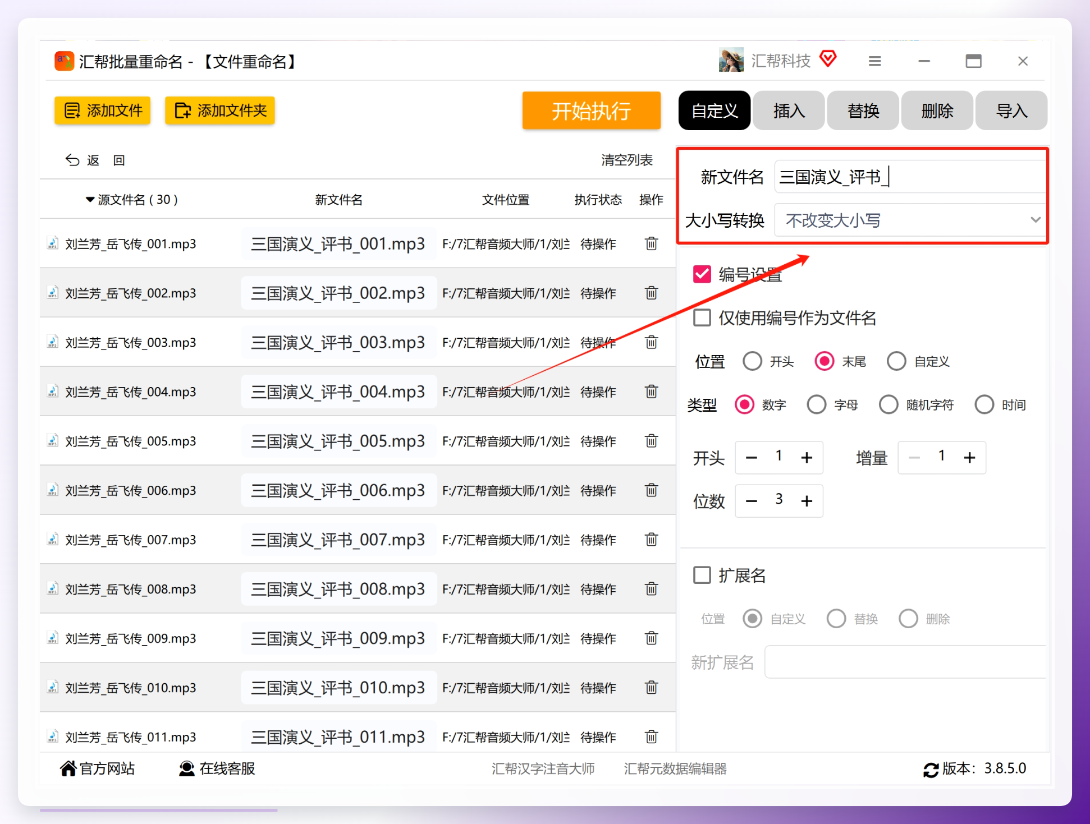Open the hamburger menu icon in title bar
Viewport: 1090px width, 824px height.
pos(874,61)
